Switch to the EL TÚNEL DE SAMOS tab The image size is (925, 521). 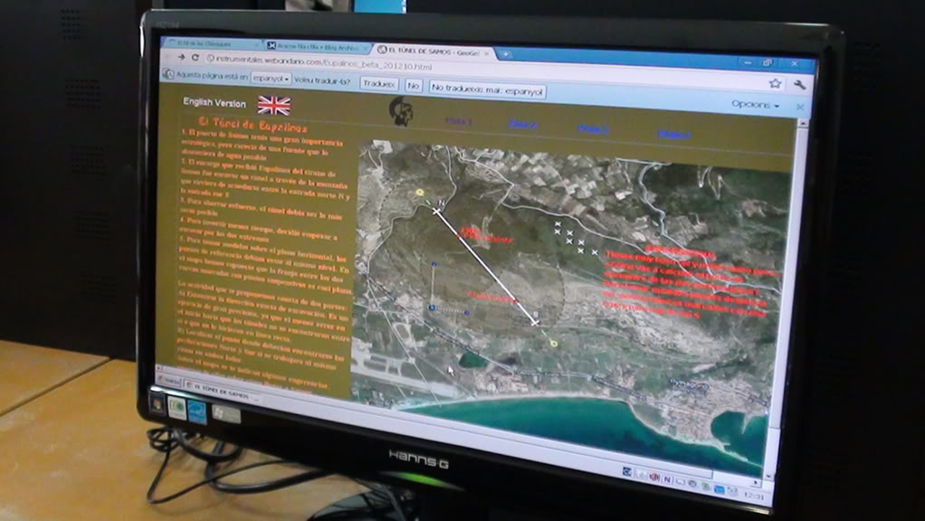[x=433, y=52]
